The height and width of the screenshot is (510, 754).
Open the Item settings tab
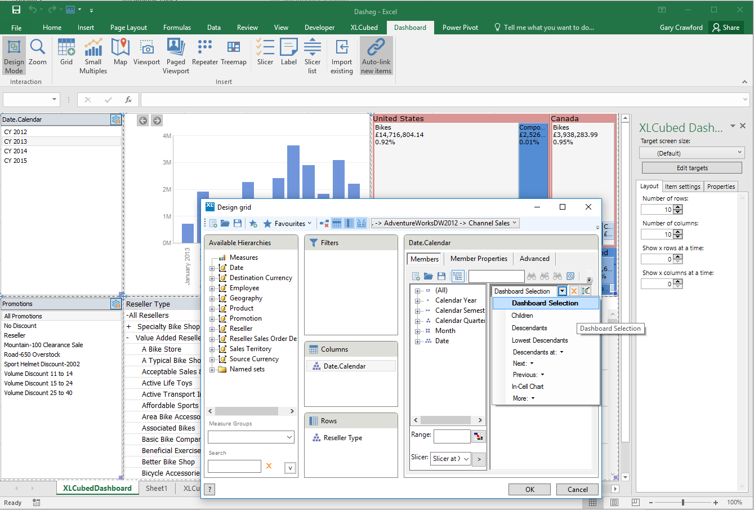[682, 187]
